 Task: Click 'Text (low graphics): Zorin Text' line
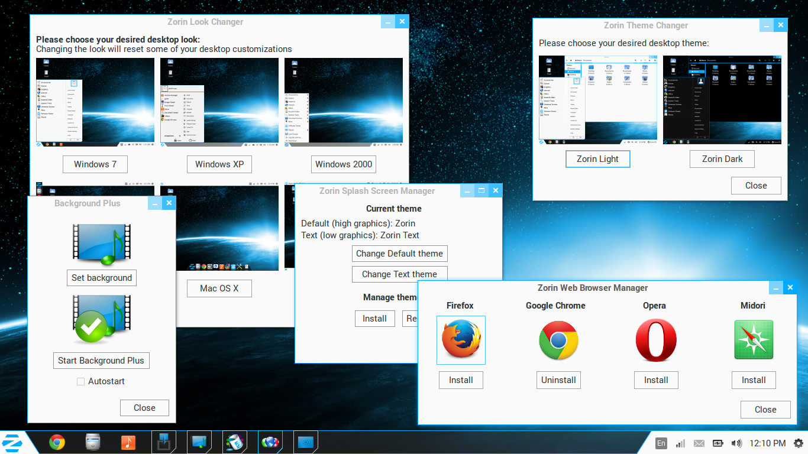click(360, 235)
